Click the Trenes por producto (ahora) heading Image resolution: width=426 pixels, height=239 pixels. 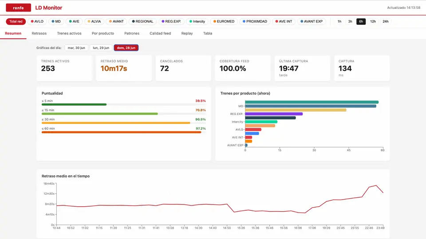[245, 93]
